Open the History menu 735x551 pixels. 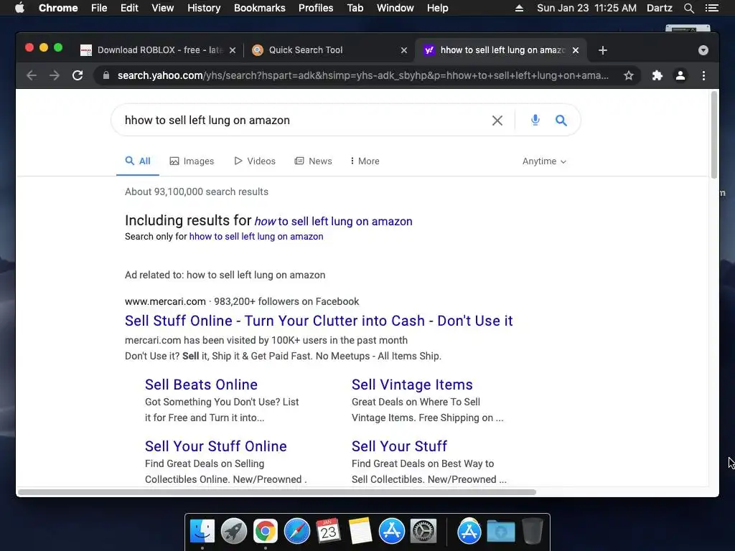pos(204,8)
